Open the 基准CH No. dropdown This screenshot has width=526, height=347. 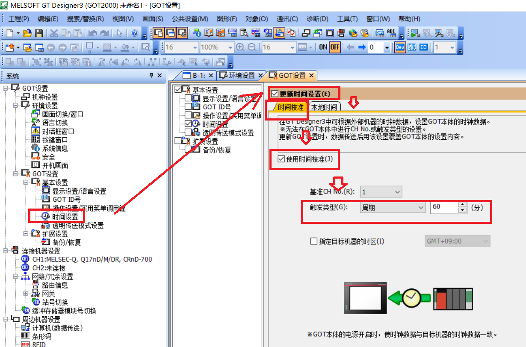pyautogui.click(x=381, y=192)
